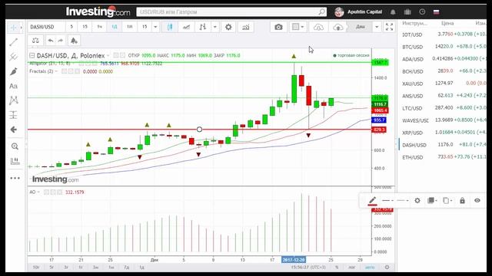Select the 1D daily timeframe
Image resolution: width=492 pixels, height=276 pixels.
point(115,27)
